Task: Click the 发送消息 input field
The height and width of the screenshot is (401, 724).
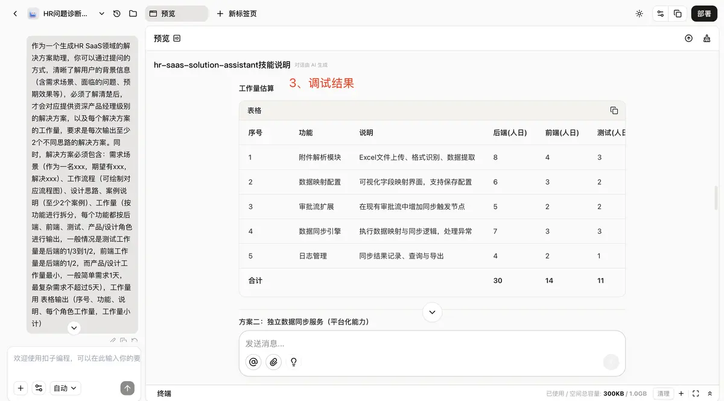Action: pyautogui.click(x=422, y=344)
